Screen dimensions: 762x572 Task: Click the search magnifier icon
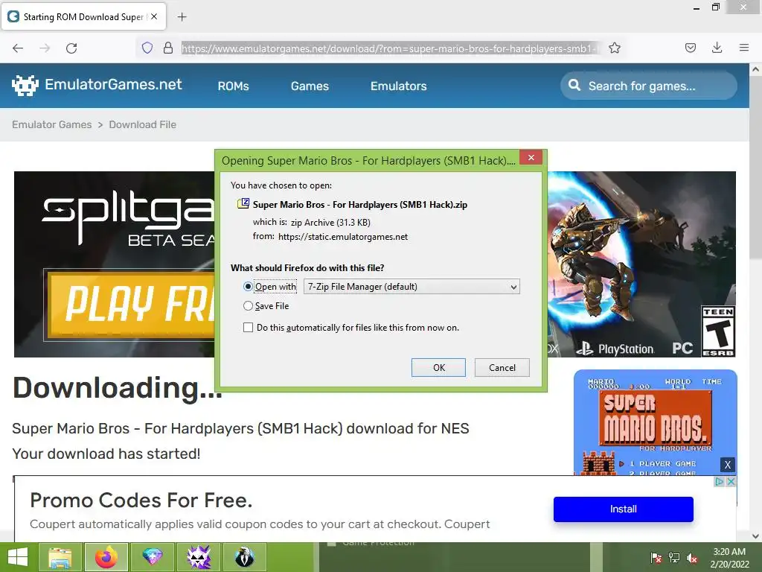pyautogui.click(x=574, y=86)
